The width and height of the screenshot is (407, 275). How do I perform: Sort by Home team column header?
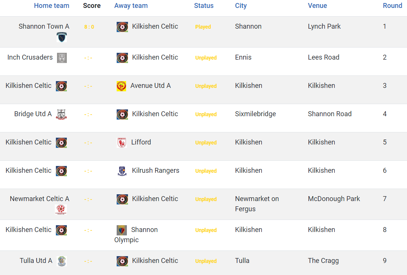pyautogui.click(x=52, y=6)
